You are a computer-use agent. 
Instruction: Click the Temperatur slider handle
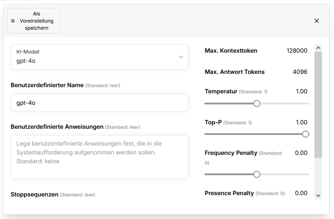(256, 104)
